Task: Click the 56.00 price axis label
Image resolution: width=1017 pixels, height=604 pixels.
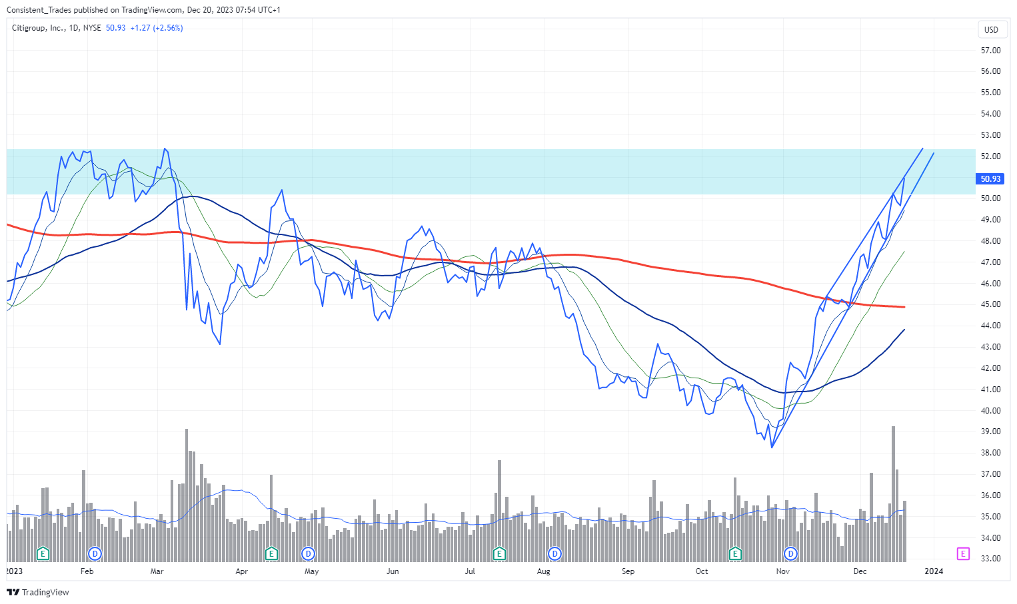Action: pos(990,71)
